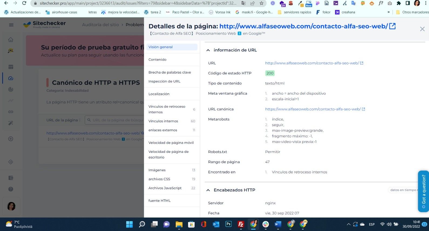Open Windows Start menu
Screen dimensions: 429x231
coord(130,224)
